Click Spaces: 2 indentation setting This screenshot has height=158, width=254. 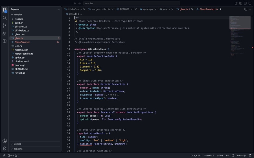(209, 155)
